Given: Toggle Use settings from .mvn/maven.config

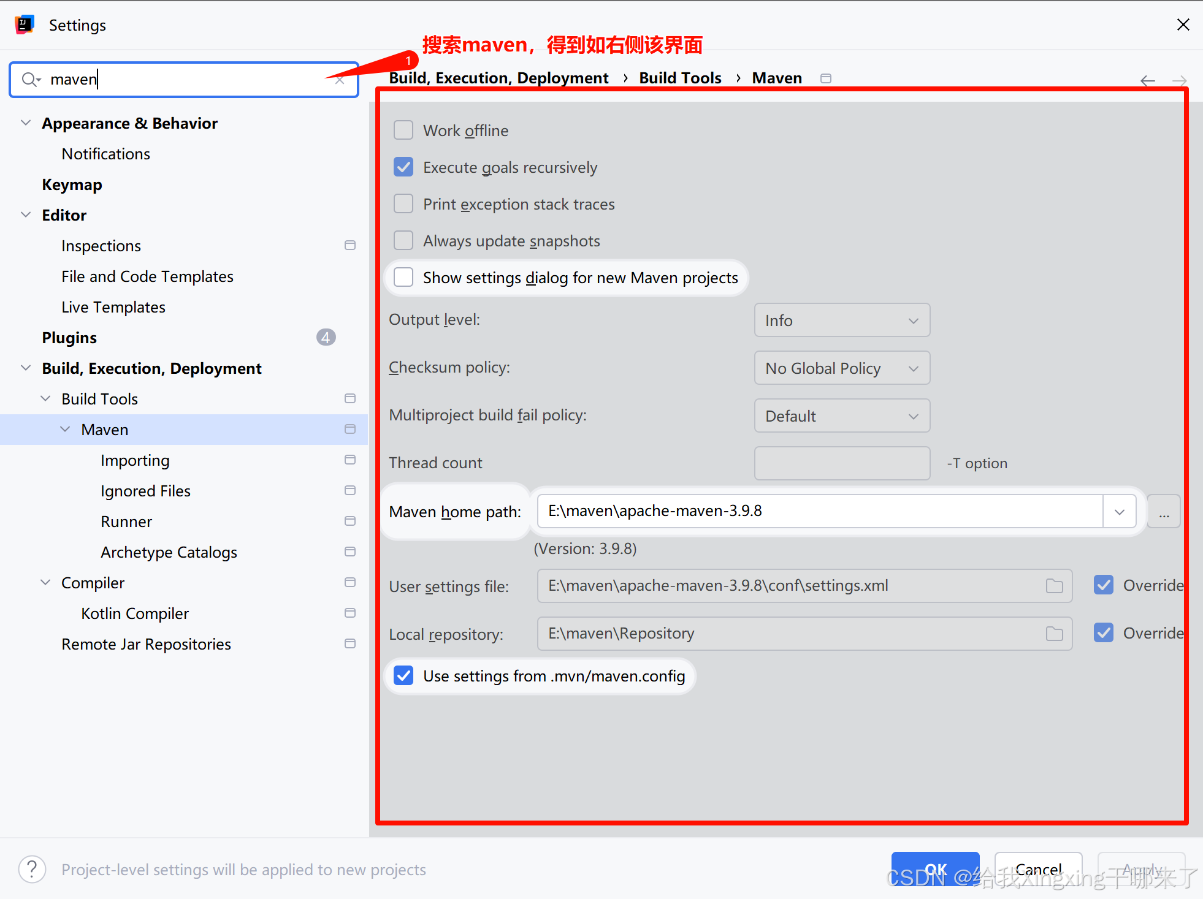Looking at the screenshot, I should click(403, 676).
